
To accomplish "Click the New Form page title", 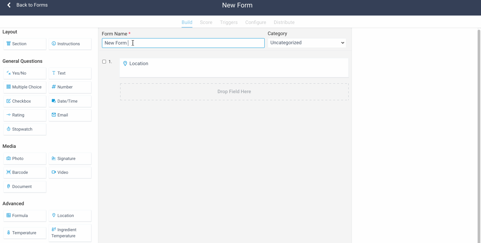I will [x=237, y=5].
